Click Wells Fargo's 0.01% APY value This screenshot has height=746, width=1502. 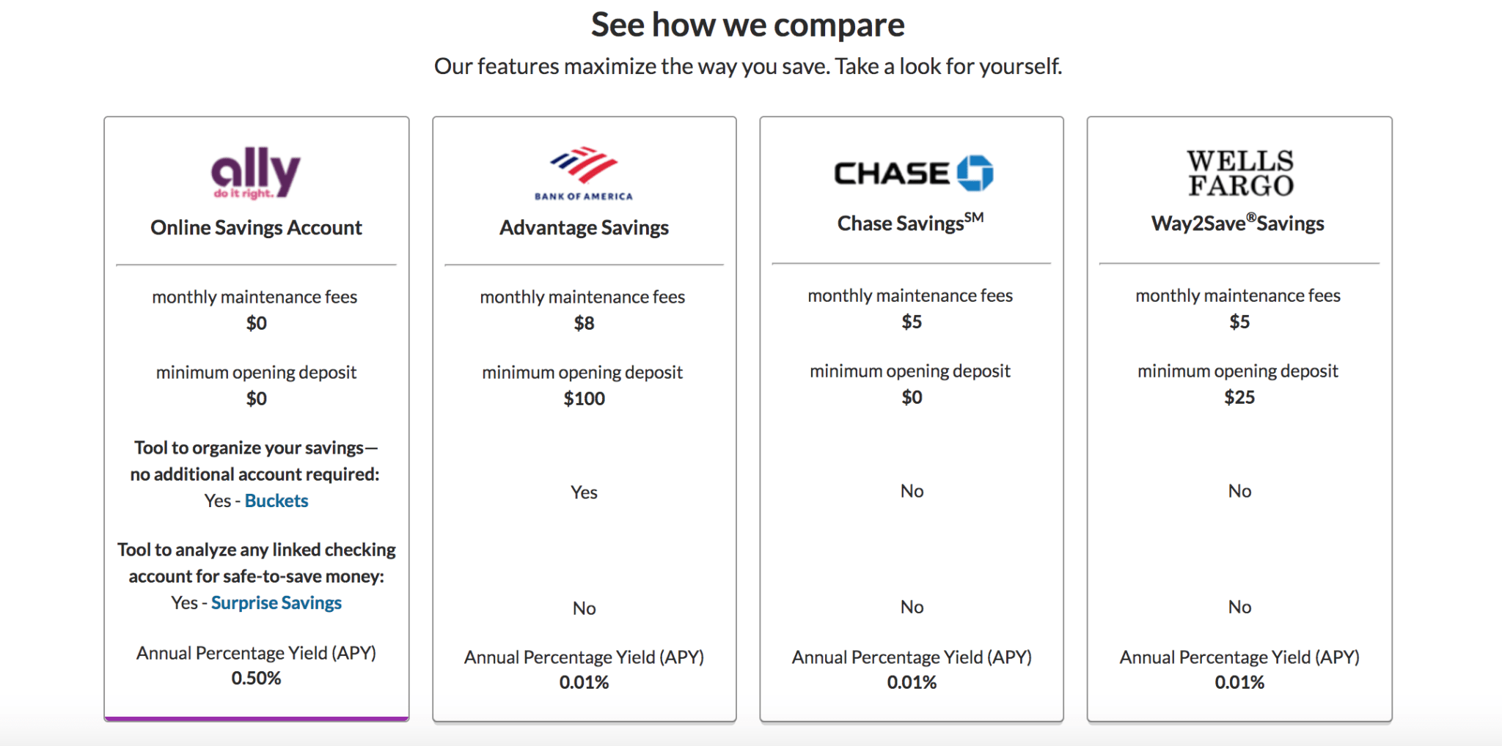click(1239, 683)
